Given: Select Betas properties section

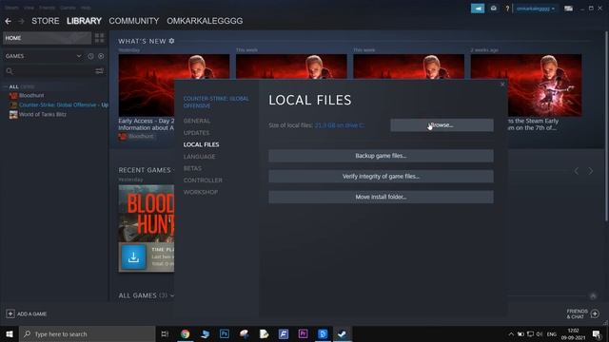Looking at the screenshot, I should [192, 168].
